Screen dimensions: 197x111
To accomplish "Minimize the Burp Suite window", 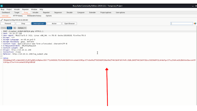I will point(193,6).
